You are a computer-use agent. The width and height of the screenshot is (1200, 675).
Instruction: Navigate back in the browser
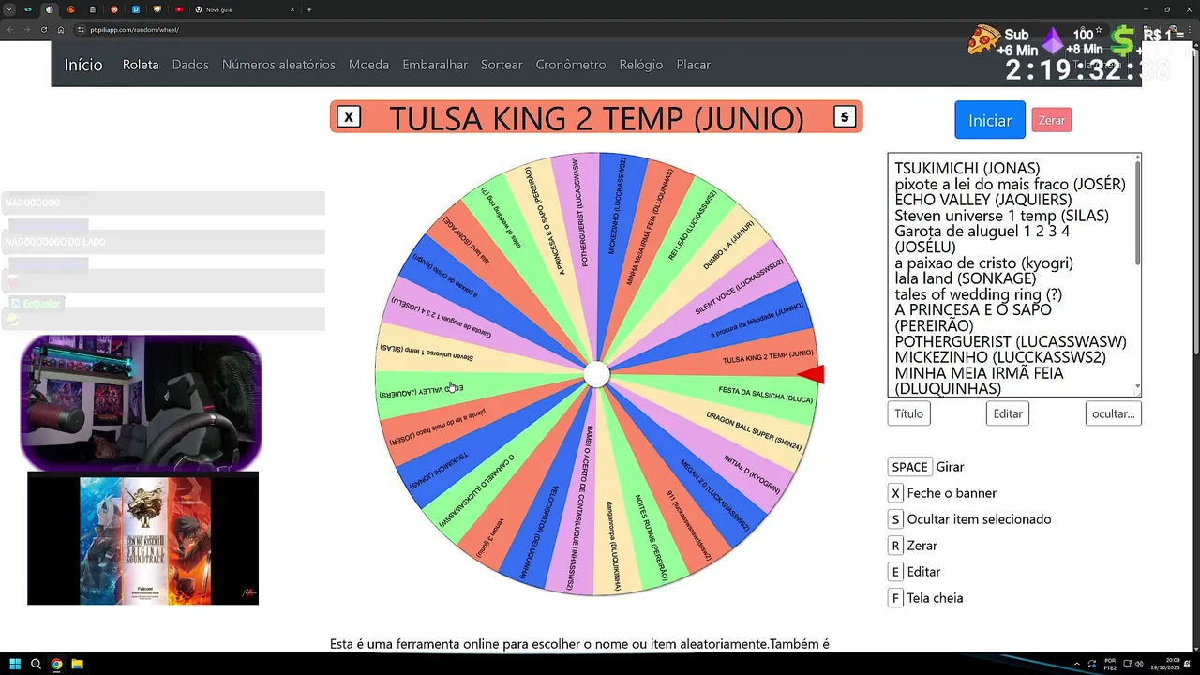coord(9,30)
